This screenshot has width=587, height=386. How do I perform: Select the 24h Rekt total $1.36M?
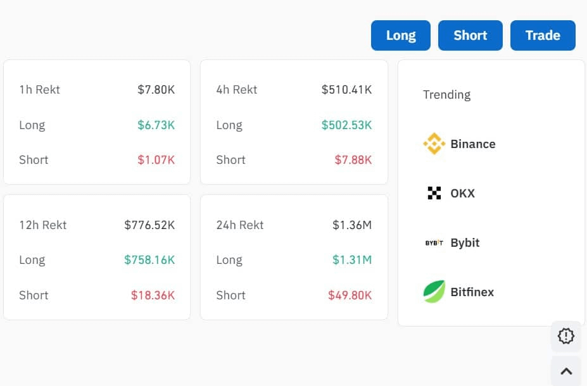point(352,225)
